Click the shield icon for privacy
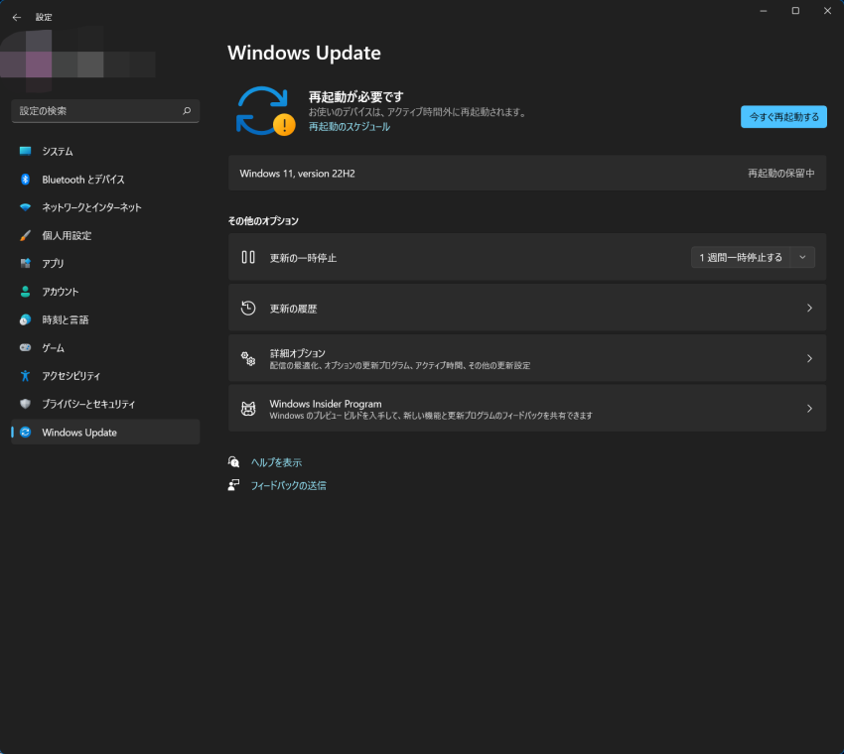844x754 pixels. pos(25,404)
